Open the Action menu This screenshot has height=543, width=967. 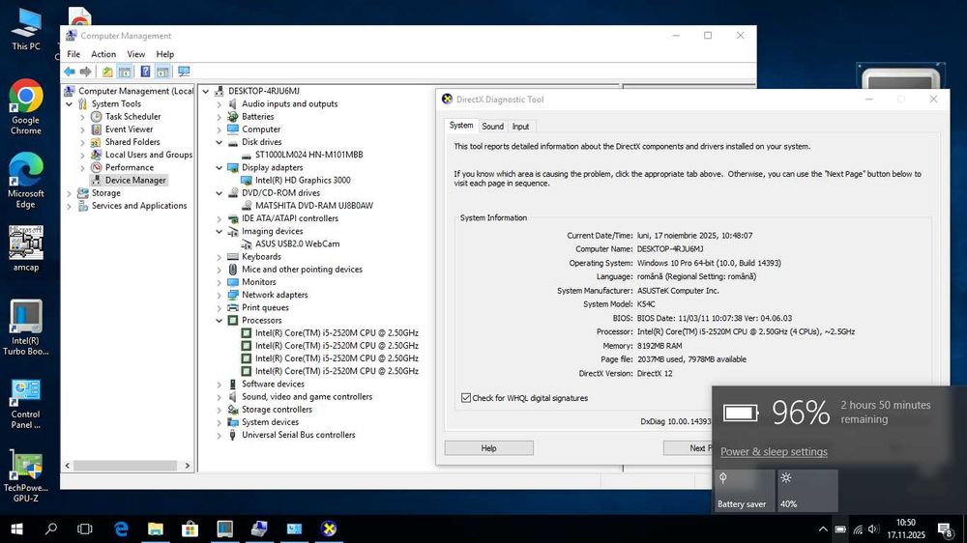[103, 54]
